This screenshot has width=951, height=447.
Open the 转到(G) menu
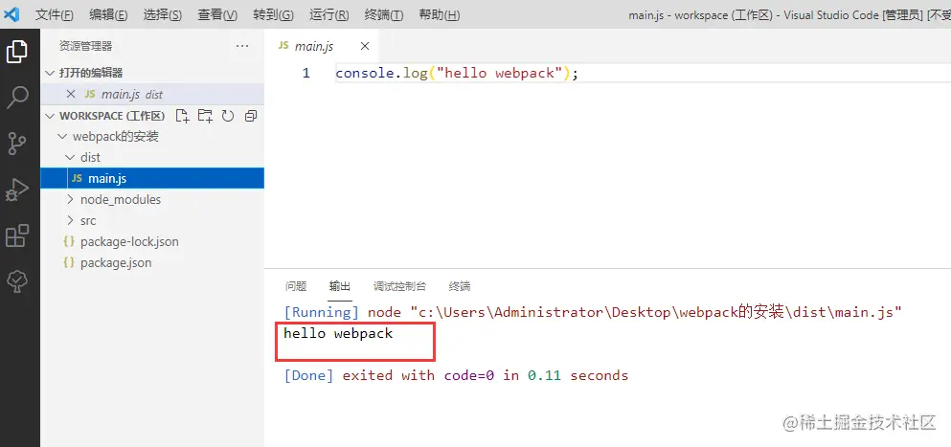pyautogui.click(x=274, y=14)
